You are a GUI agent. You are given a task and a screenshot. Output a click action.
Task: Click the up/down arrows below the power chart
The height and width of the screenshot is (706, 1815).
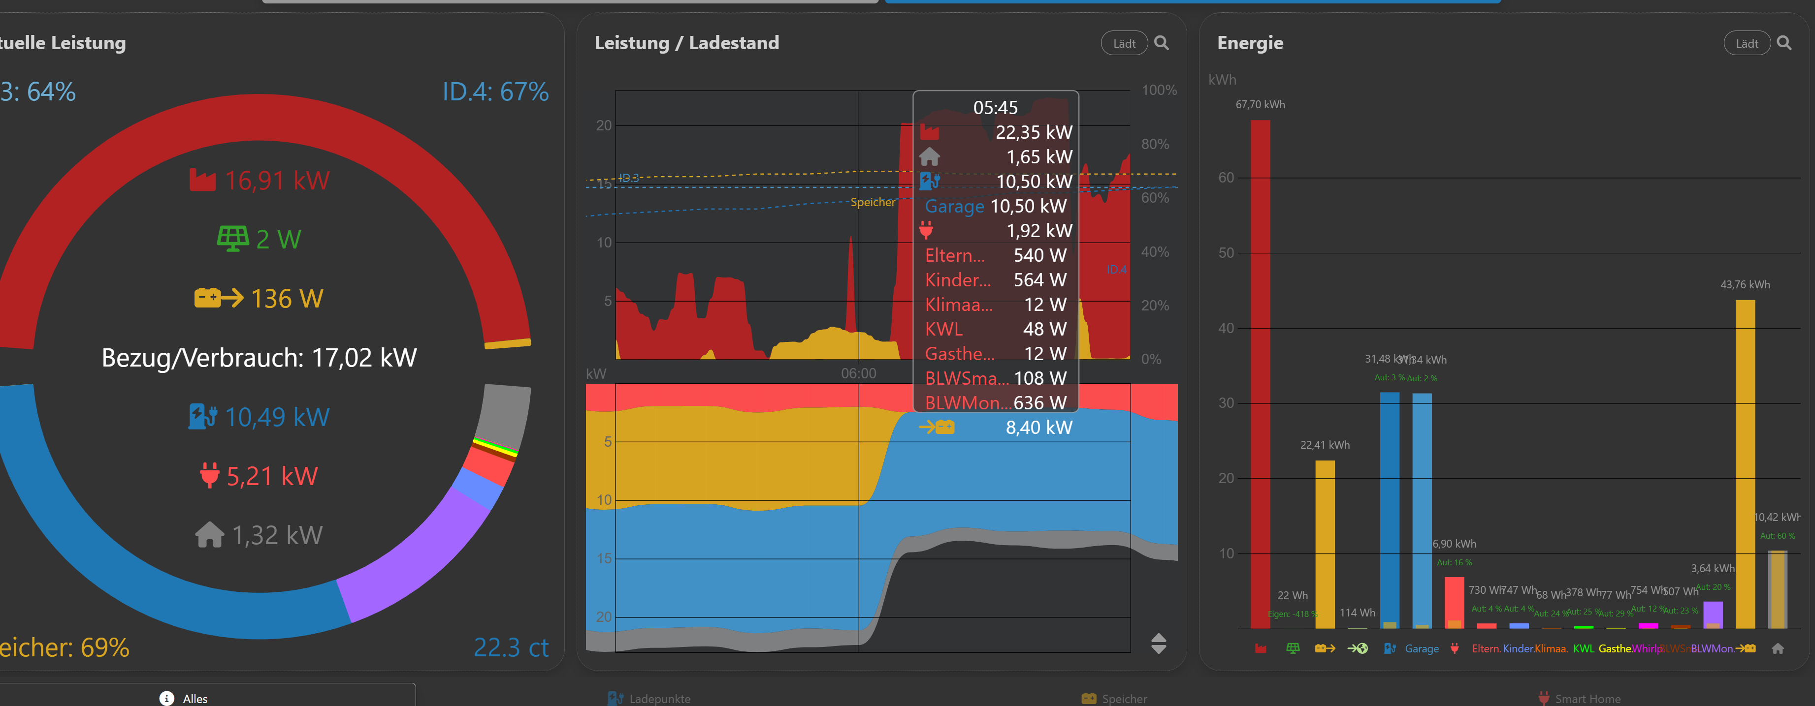pyautogui.click(x=1158, y=643)
